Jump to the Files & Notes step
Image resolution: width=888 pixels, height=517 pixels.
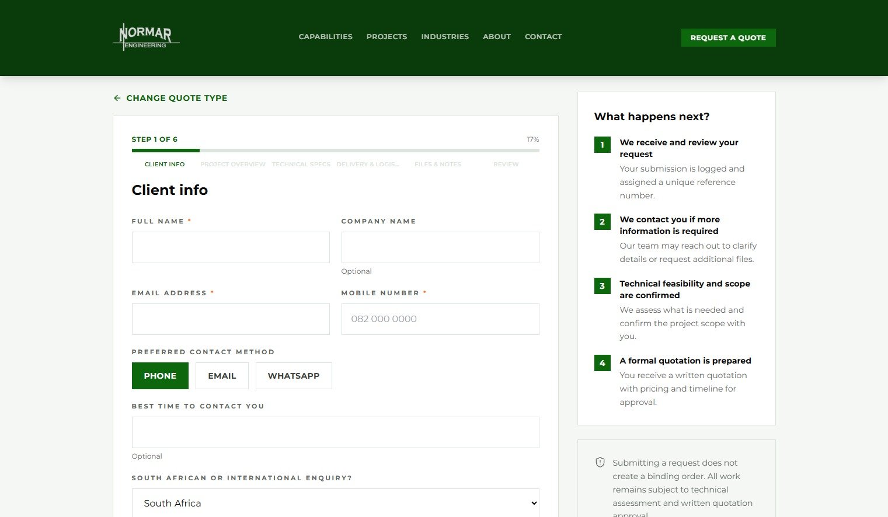click(438, 165)
